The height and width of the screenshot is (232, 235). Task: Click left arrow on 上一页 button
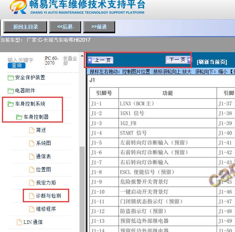coord(90,60)
